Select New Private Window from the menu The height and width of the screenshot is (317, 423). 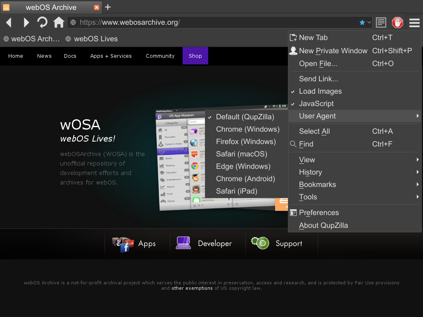(x=333, y=51)
